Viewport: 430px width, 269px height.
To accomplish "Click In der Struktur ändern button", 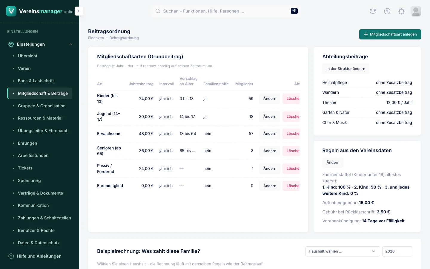I will 346,69.
